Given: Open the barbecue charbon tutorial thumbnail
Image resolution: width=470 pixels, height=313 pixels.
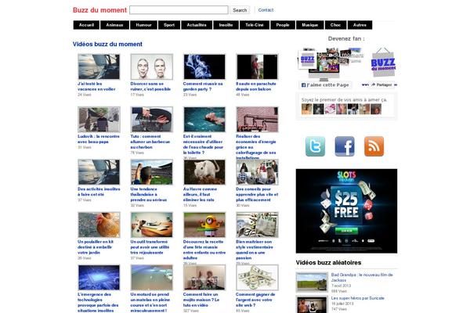Looking at the screenshot, I should 152,119.
